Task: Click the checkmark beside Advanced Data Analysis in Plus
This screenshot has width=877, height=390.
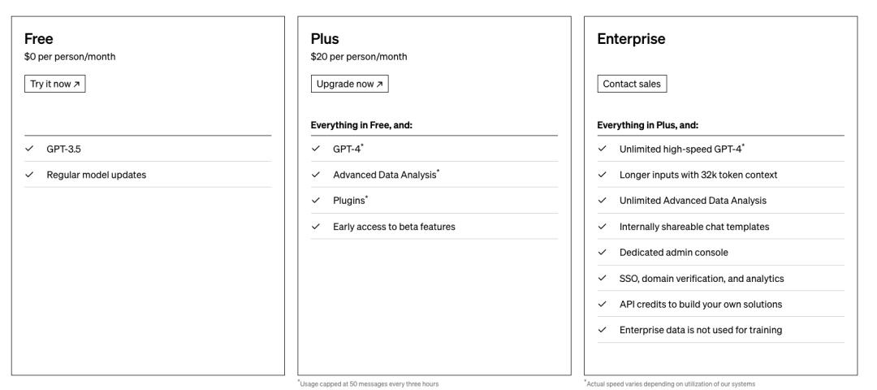Action: tap(316, 175)
